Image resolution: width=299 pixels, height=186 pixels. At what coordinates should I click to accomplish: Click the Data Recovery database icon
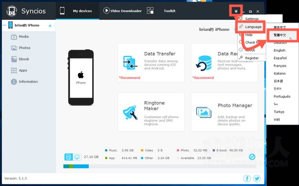[x=204, y=63]
